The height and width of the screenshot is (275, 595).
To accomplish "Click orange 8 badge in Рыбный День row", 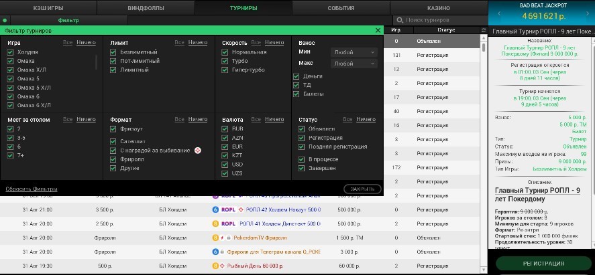I will [x=214, y=266].
